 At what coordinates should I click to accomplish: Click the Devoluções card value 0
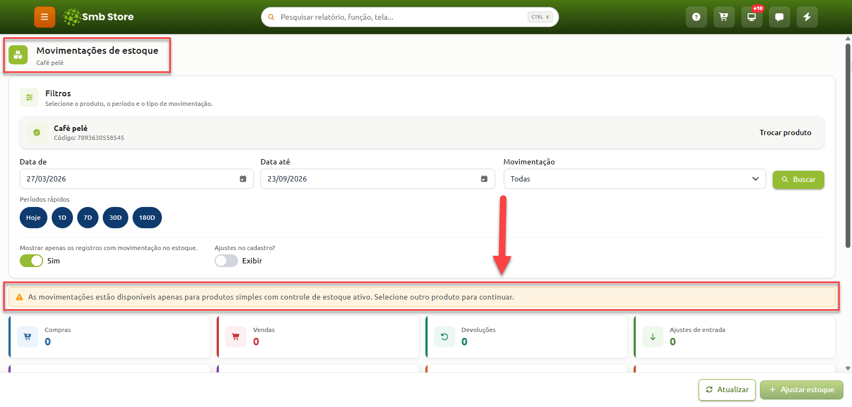pos(464,342)
